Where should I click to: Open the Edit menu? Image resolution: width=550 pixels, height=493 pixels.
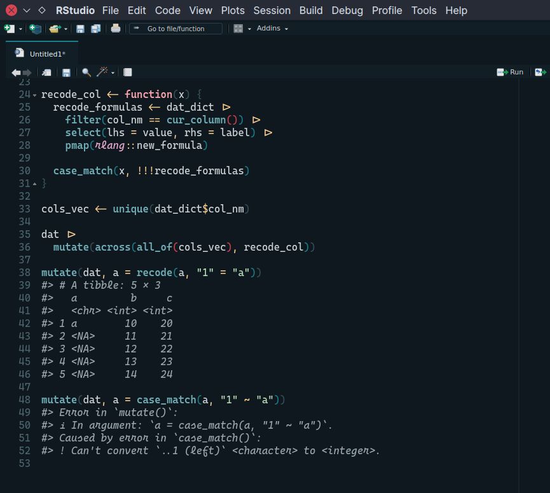137,11
